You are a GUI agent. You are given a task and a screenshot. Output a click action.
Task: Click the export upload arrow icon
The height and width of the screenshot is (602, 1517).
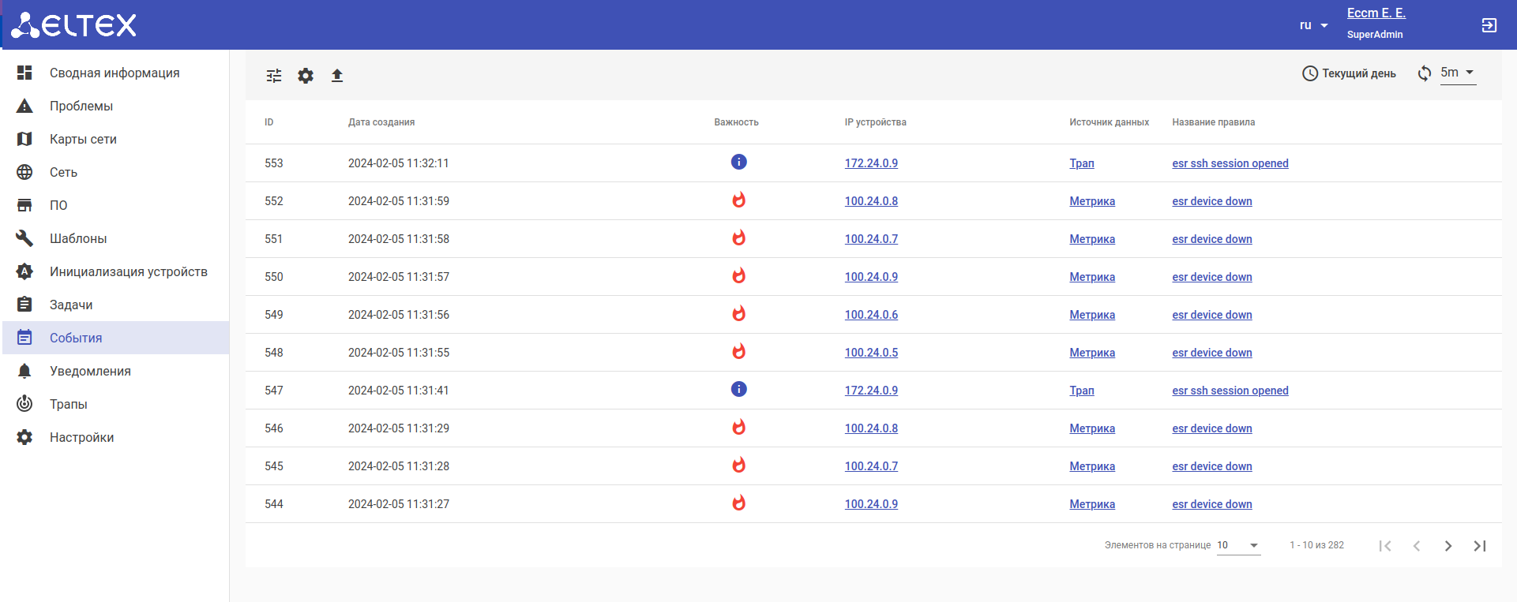(x=337, y=76)
